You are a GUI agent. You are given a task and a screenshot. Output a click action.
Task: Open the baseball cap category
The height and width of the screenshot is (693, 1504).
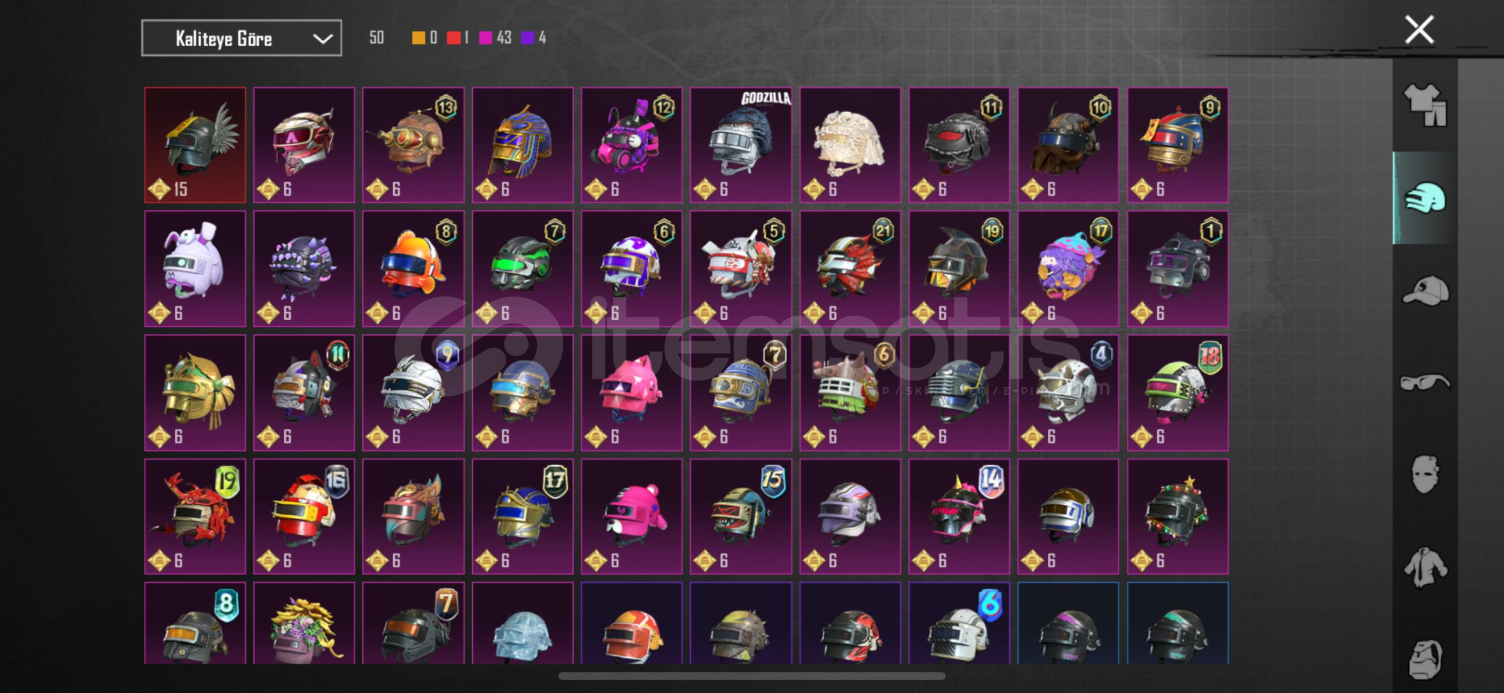(x=1425, y=291)
